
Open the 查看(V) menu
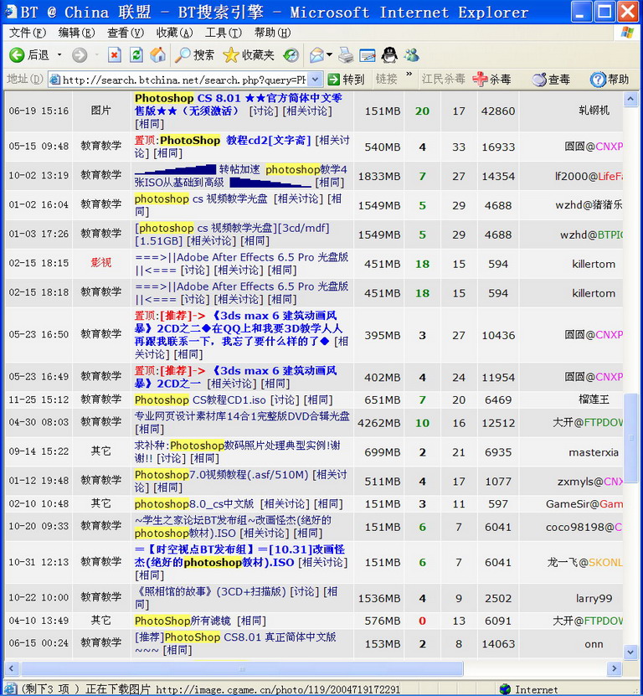point(126,33)
